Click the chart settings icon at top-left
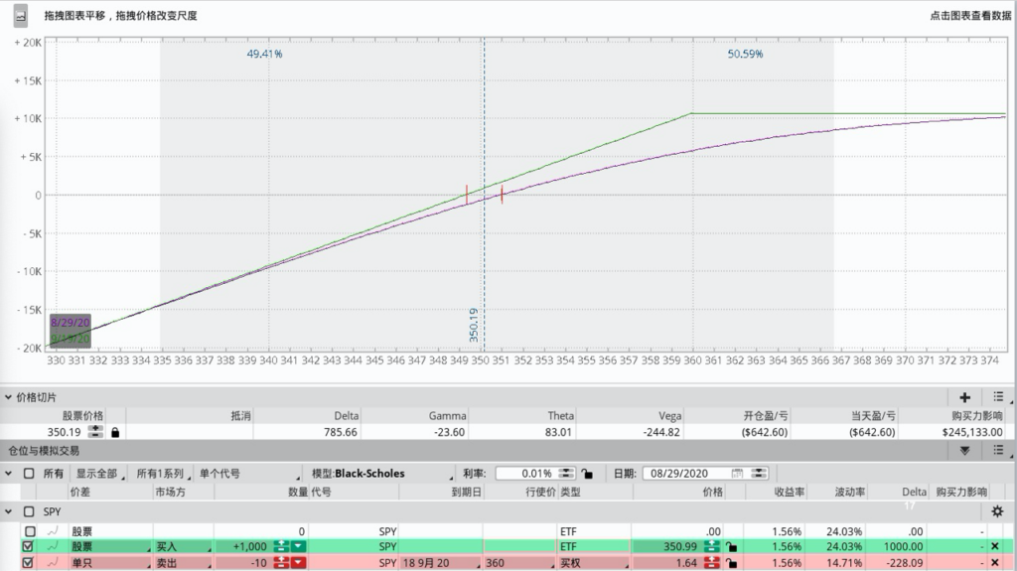Screen dimensions: 1017x571 click(20, 15)
